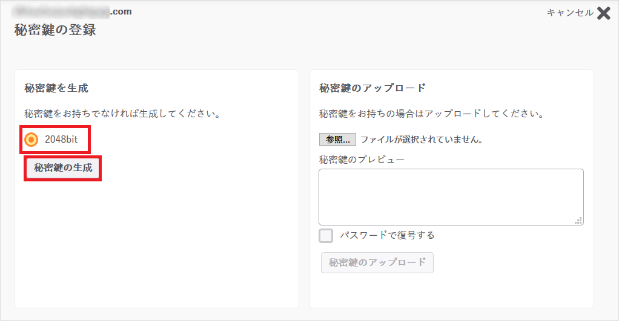Click the 秘密鍵をお持ちの場合はアップロードしてください instruction text
619x321 pixels.
click(431, 114)
